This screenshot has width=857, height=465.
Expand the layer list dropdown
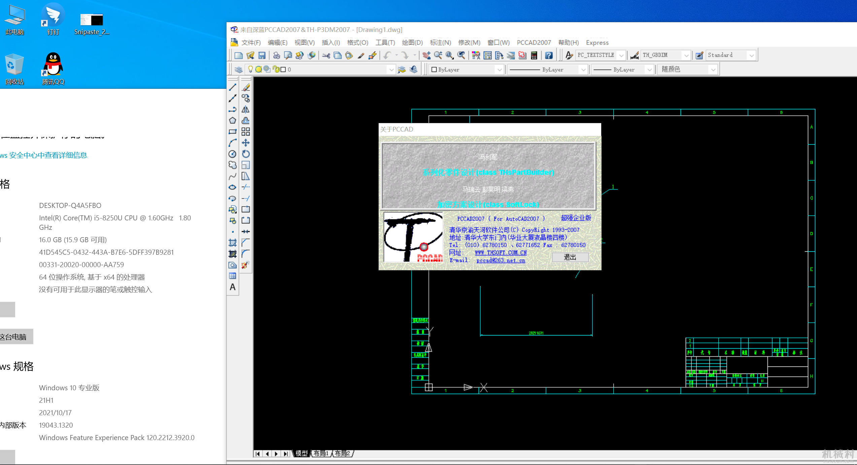point(391,70)
